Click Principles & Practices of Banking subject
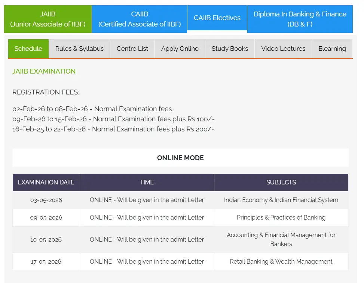364x283 pixels. (x=281, y=218)
